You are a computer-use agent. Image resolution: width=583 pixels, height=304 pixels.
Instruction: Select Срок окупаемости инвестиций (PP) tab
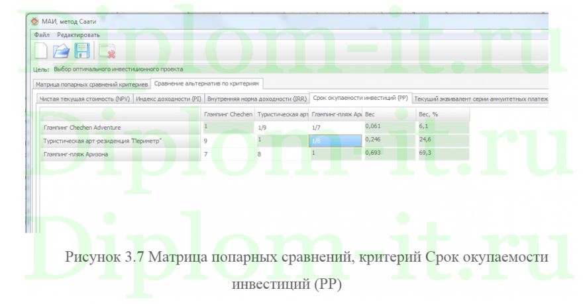point(360,98)
